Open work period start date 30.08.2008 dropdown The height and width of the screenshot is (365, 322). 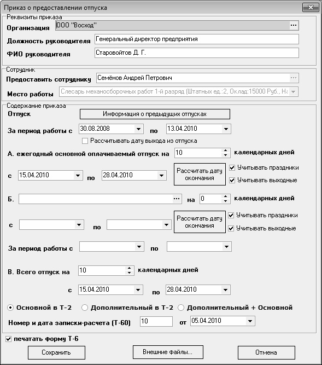(x=138, y=129)
